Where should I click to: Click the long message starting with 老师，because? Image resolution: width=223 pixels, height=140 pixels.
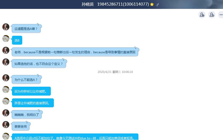click(x=75, y=52)
